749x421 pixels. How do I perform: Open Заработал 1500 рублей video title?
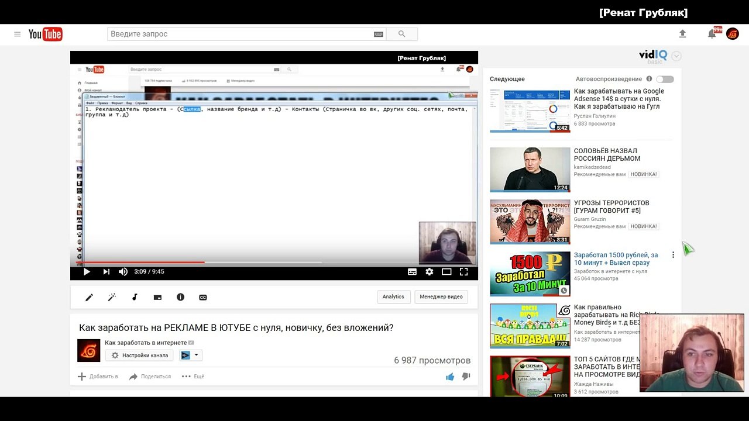[616, 259]
